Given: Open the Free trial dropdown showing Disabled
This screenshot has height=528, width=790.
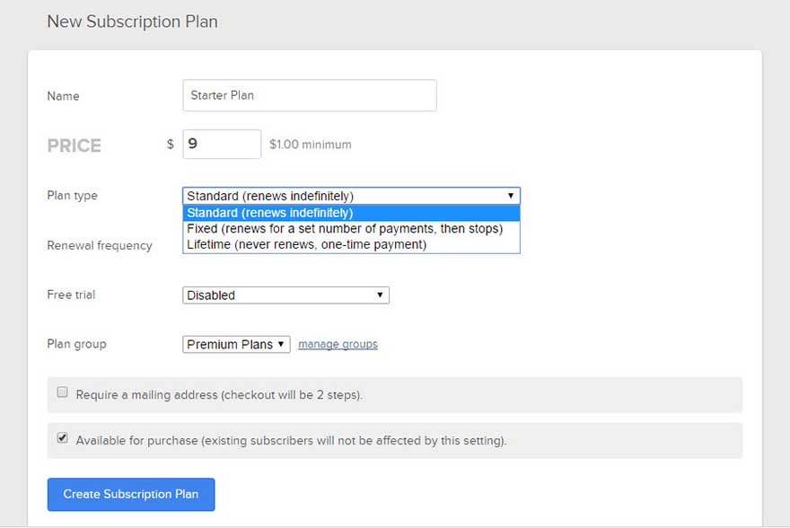Looking at the screenshot, I should point(285,295).
